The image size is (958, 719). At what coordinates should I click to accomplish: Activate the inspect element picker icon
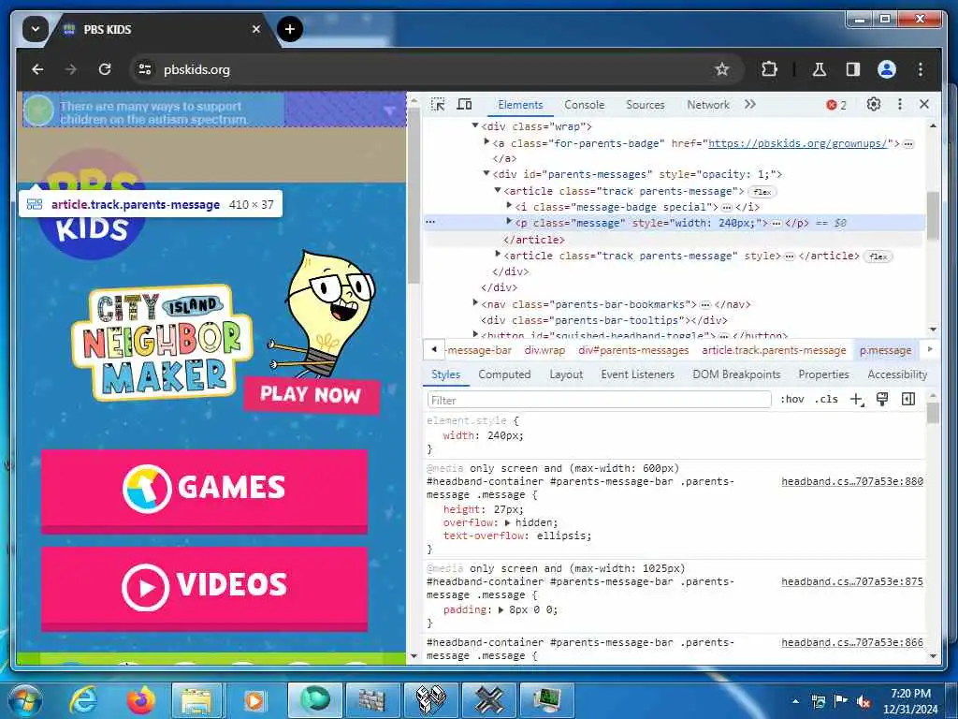438,105
